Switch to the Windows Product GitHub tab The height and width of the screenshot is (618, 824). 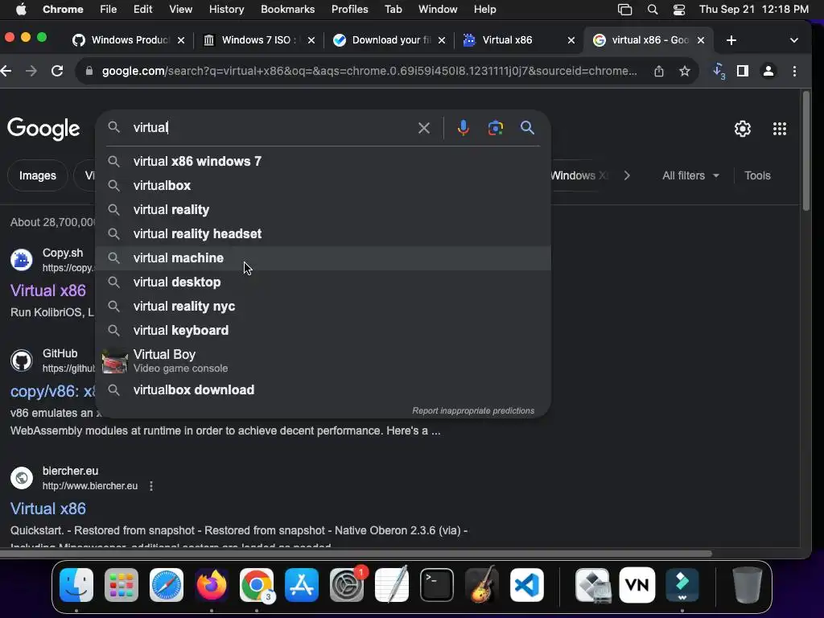128,40
